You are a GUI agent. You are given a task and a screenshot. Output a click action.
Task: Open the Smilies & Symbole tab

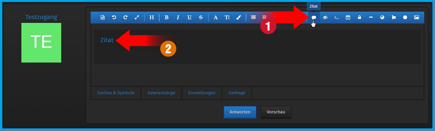[x=116, y=93]
